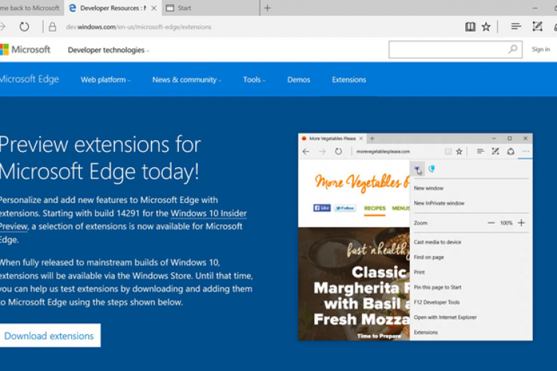Screen dimensions: 557x371
Task: Click Download extensions button
Action: tap(50, 336)
